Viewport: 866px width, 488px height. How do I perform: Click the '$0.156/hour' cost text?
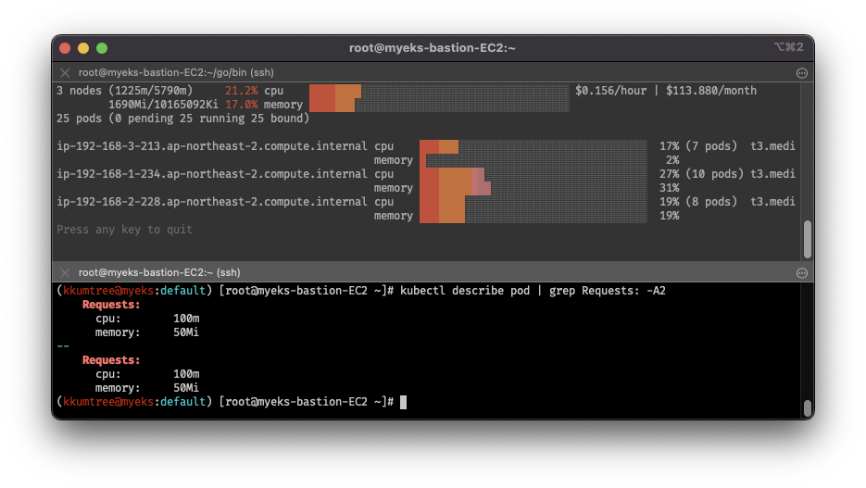(x=611, y=91)
